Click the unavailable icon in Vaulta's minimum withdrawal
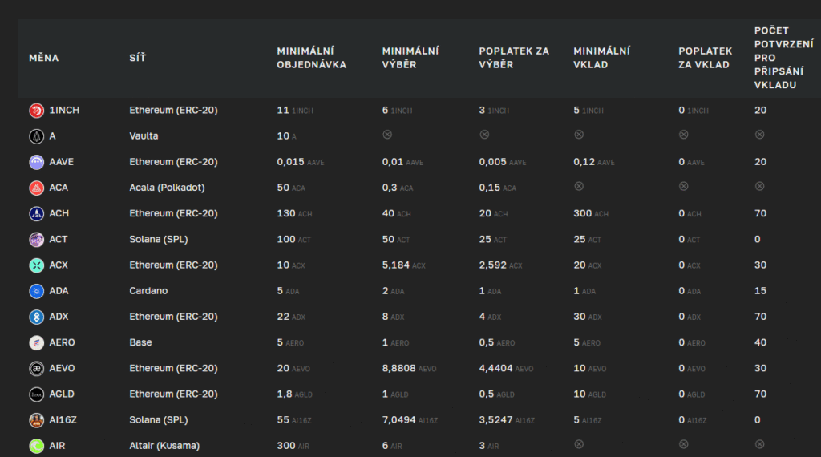821x457 pixels. click(x=387, y=135)
